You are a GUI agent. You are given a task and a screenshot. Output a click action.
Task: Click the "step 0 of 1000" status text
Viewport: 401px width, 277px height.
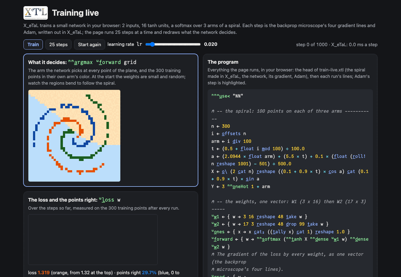(312, 44)
